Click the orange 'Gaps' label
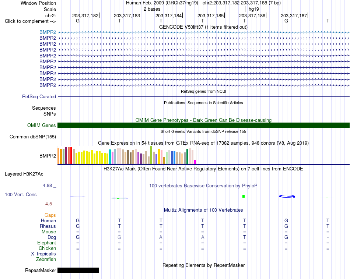 (50, 215)
